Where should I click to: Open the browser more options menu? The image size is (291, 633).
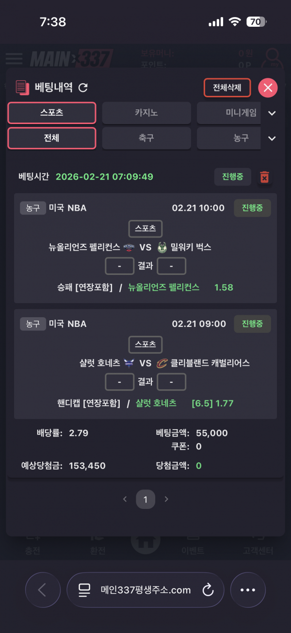point(248,590)
